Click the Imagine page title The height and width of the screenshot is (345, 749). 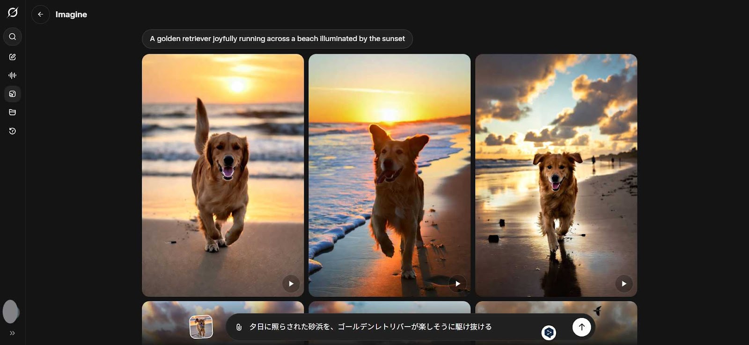coord(71,14)
